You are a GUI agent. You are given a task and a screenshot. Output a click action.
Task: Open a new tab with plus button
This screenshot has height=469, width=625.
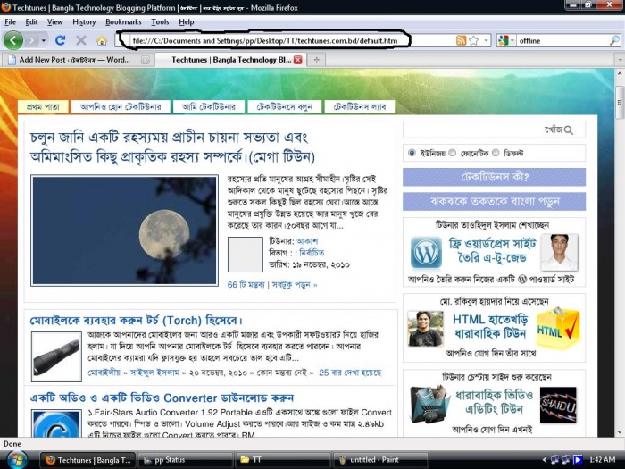pos(316,60)
